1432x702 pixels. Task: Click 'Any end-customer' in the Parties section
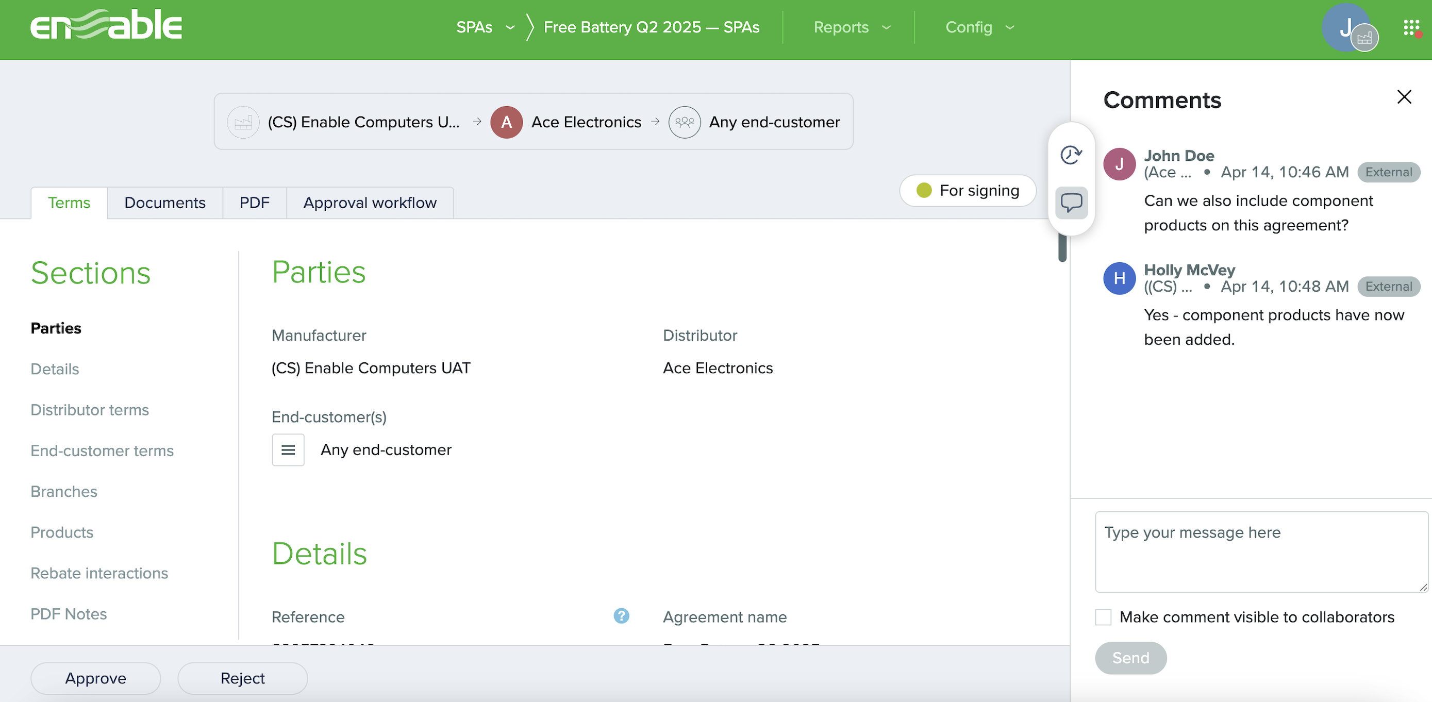pyautogui.click(x=386, y=449)
